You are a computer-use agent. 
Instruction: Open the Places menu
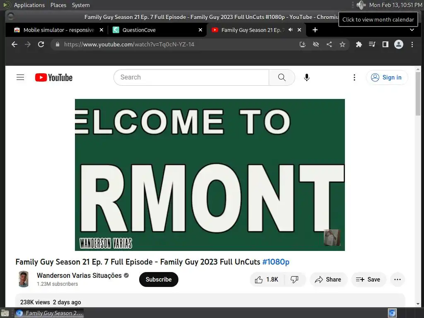coord(58,5)
